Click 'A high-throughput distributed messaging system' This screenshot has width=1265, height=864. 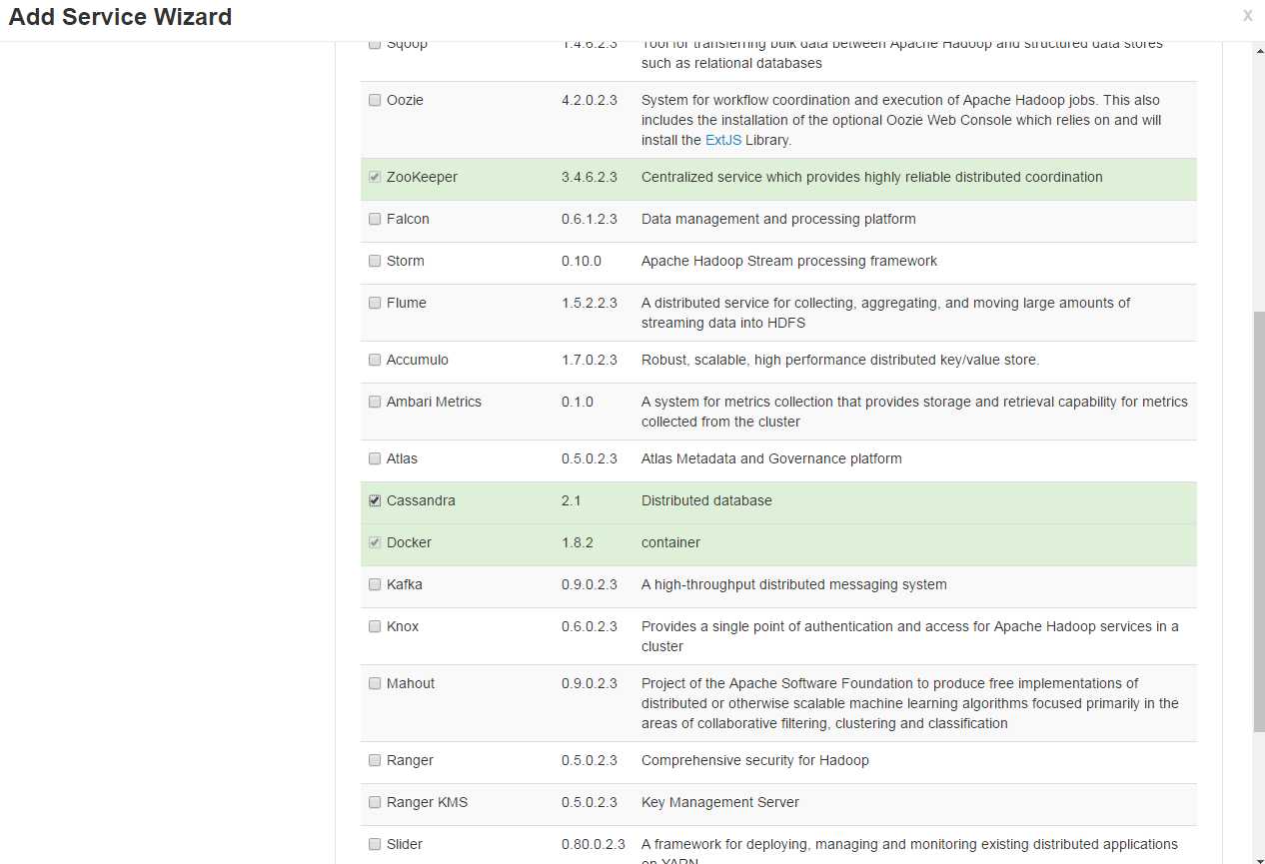point(794,584)
